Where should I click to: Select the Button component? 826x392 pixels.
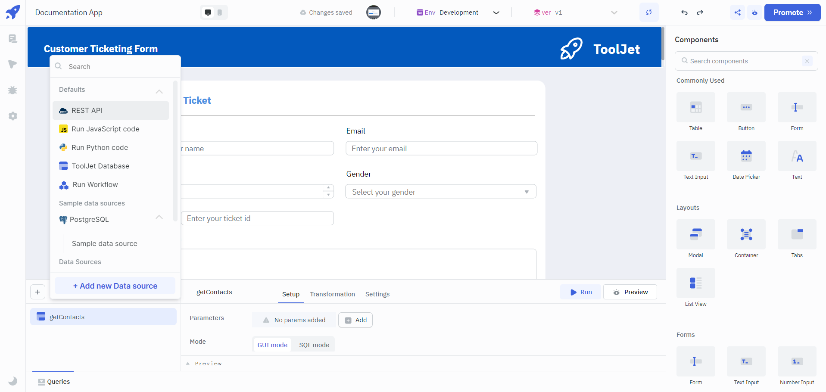click(746, 112)
